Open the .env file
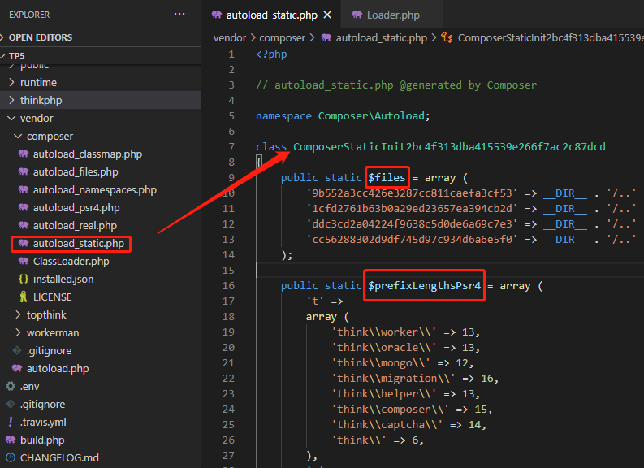Image resolution: width=644 pixels, height=468 pixels. coord(29,386)
